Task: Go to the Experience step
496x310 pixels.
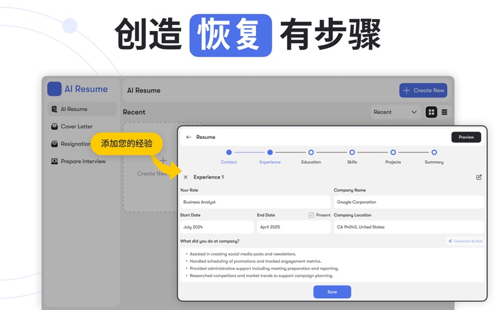Action: pyautogui.click(x=270, y=157)
